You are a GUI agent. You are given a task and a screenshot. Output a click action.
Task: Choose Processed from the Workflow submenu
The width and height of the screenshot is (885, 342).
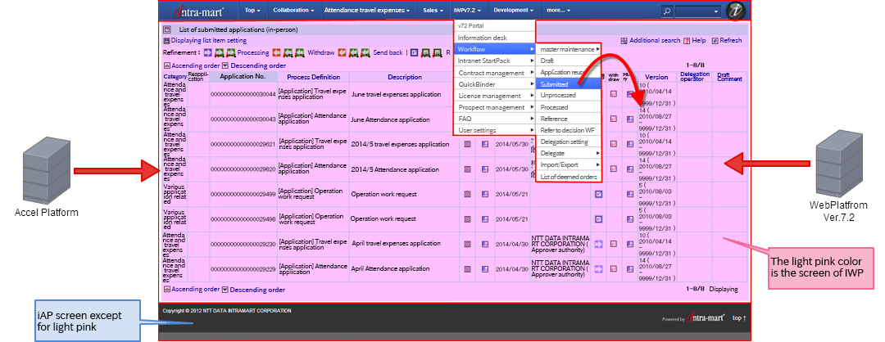(x=569, y=107)
